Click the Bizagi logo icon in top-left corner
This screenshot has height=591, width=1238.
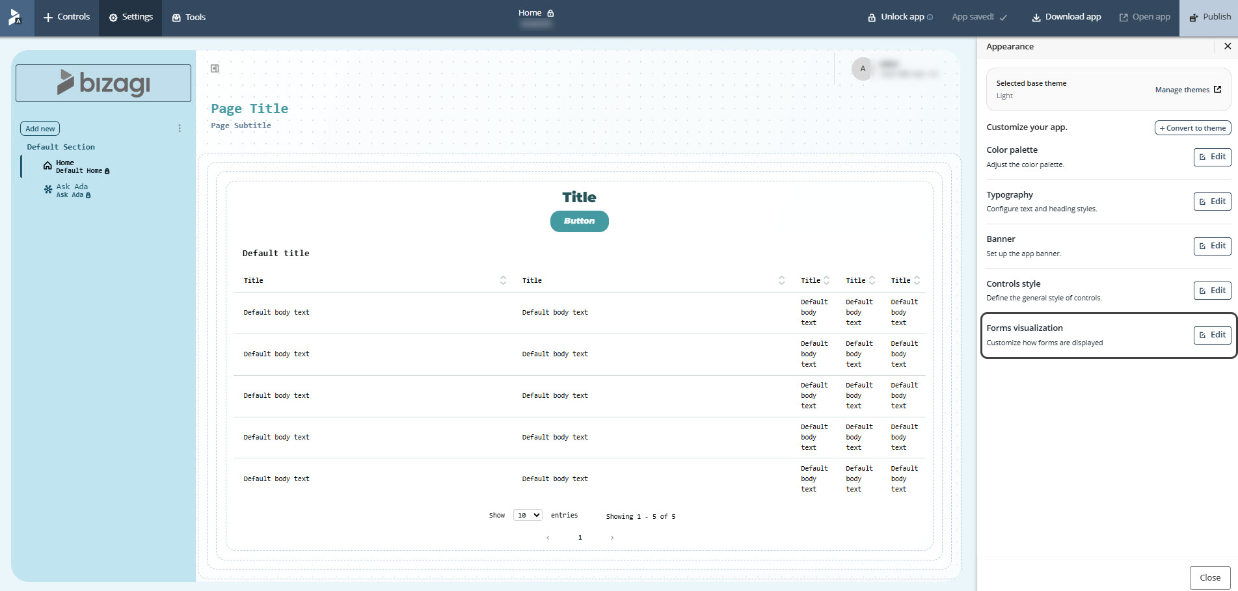pos(14,18)
